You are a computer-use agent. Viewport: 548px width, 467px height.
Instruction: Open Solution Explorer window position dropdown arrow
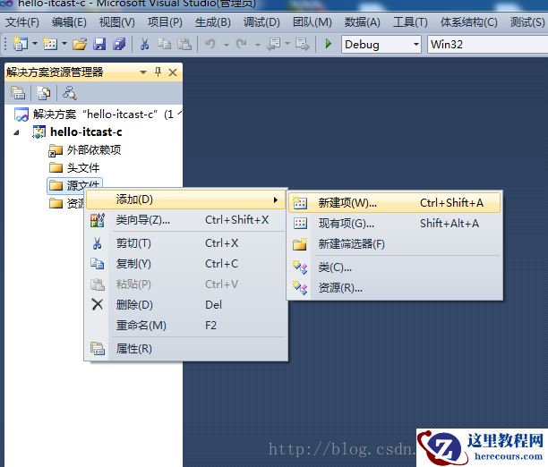coord(143,72)
